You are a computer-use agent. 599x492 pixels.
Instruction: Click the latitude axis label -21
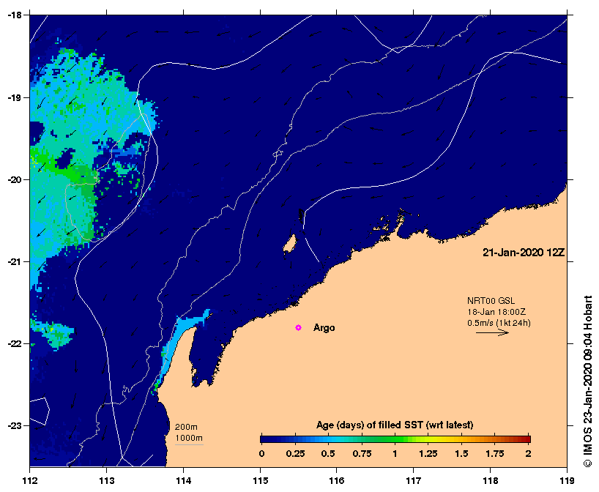[x=13, y=261]
